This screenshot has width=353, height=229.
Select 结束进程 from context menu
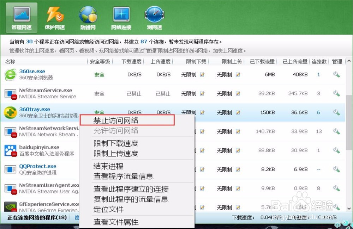click(108, 166)
